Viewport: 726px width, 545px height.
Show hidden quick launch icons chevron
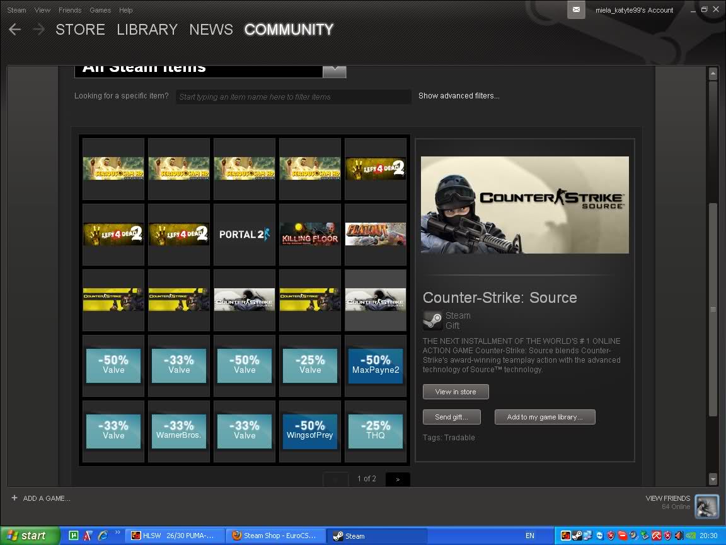pyautogui.click(x=118, y=532)
